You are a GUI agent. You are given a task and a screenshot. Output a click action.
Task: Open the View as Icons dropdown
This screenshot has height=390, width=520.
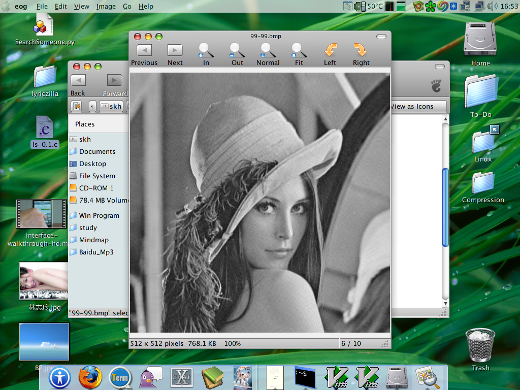point(418,107)
